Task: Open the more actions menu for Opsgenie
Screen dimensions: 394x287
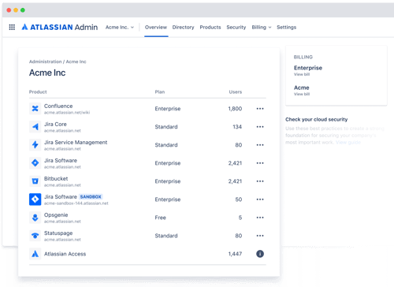Action: [260, 218]
